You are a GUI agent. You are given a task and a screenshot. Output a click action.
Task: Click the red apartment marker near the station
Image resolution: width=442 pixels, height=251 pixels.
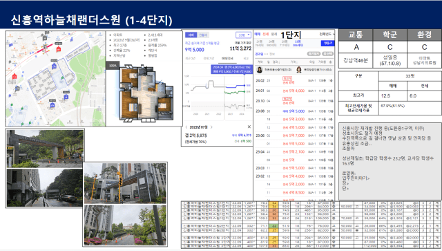[x=58, y=49]
